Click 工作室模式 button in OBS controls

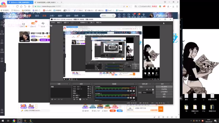(164, 92)
